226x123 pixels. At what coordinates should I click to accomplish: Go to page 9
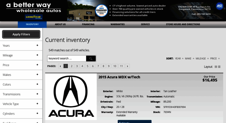pos(109,66)
